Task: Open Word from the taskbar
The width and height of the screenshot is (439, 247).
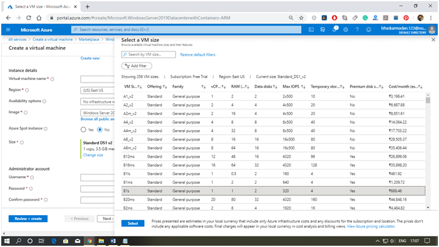Action: tap(113, 241)
